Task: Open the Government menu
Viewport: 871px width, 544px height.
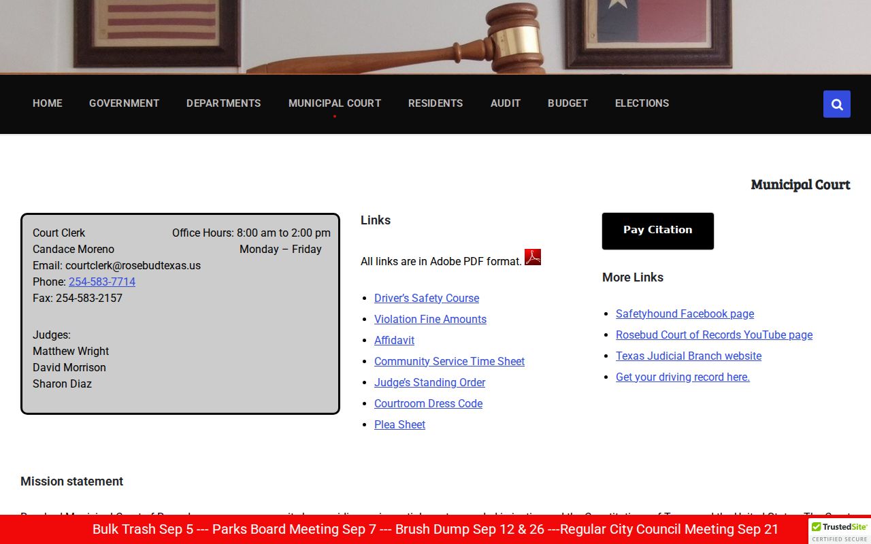Action: point(124,103)
